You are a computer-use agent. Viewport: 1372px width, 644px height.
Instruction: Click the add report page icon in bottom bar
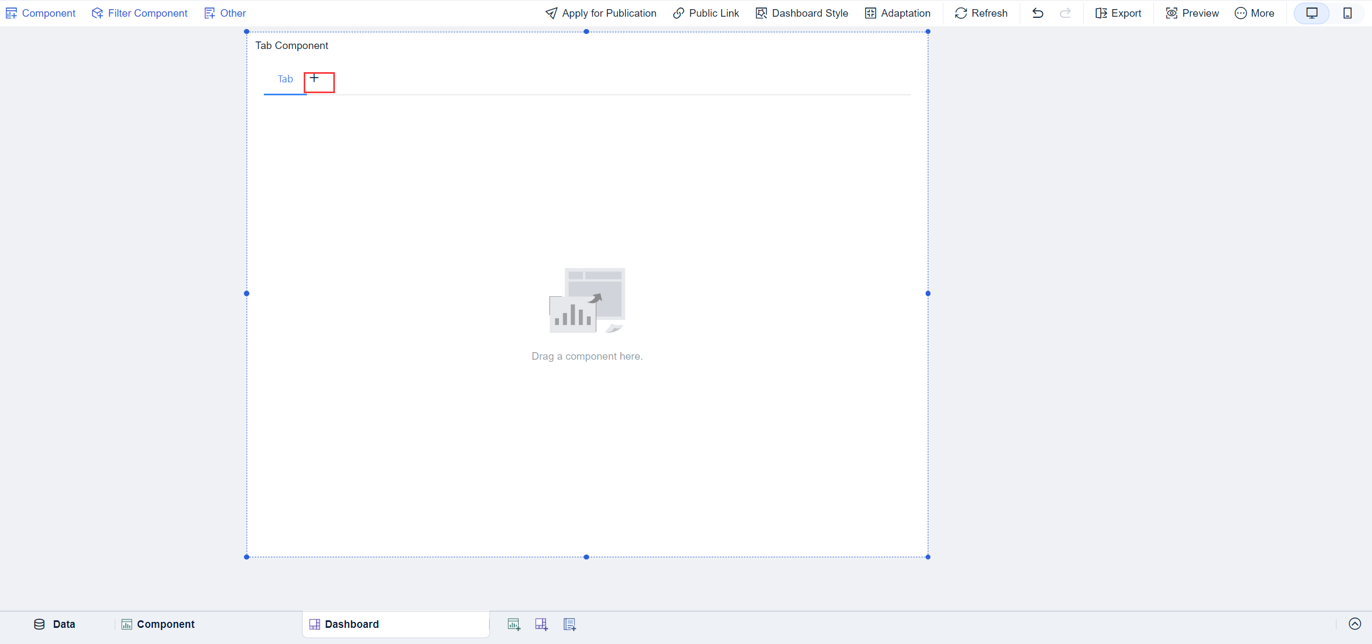(x=569, y=624)
